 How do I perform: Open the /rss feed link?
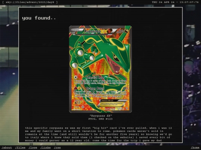57,147
